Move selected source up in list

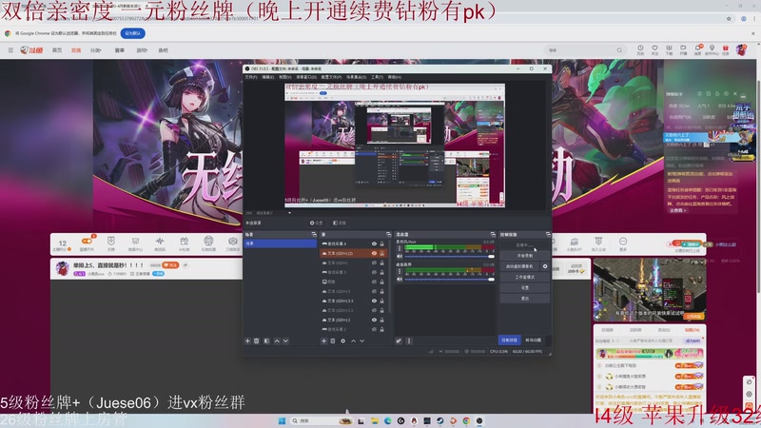click(353, 340)
